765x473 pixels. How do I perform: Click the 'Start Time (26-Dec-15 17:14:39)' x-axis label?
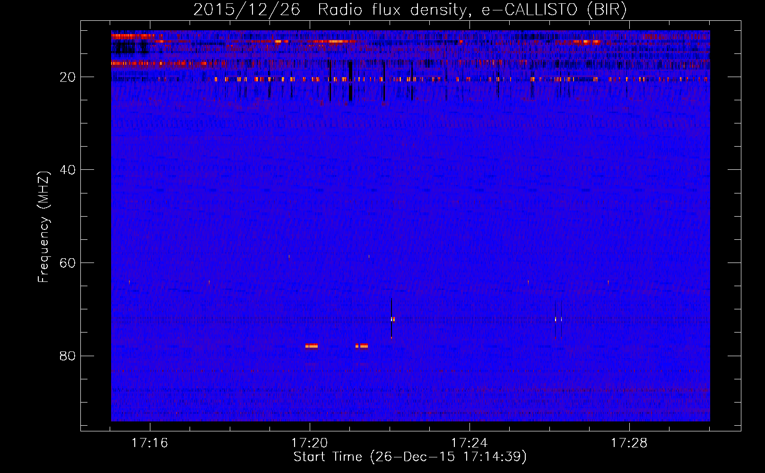click(x=410, y=457)
